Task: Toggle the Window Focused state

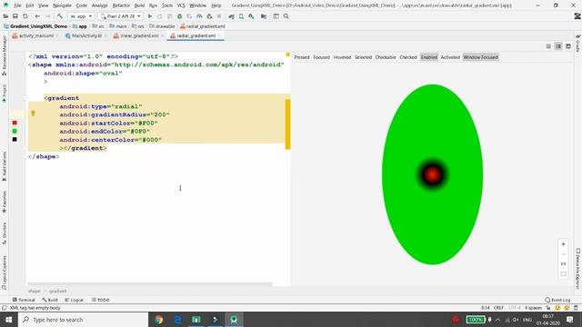Action: [x=481, y=57]
